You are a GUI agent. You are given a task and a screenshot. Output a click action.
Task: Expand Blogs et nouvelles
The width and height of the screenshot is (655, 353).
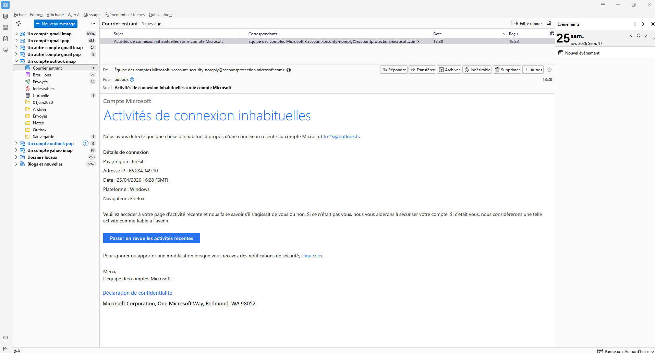click(16, 164)
